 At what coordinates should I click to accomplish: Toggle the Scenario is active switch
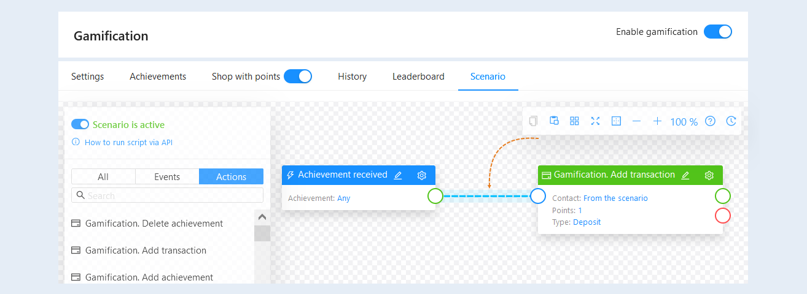[80, 124]
